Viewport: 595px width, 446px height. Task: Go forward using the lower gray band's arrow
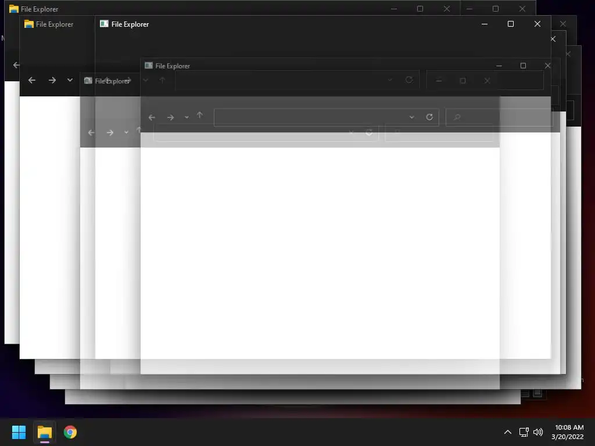(x=110, y=132)
